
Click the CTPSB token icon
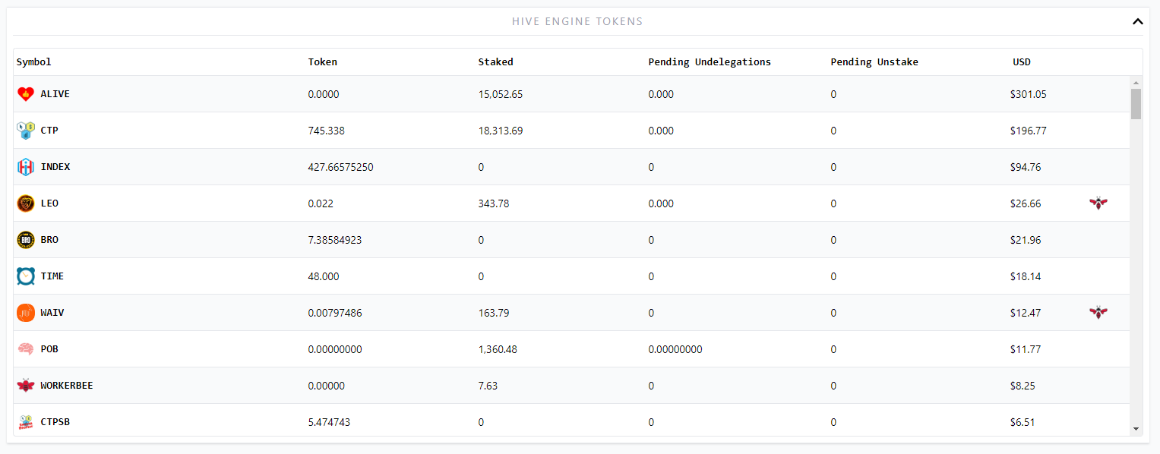[26, 422]
